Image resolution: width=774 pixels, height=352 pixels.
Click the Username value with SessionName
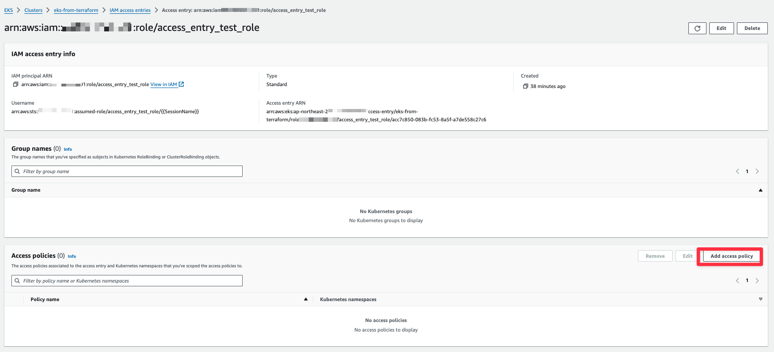click(105, 112)
